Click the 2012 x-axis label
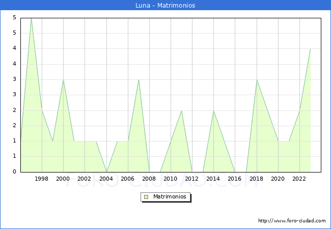This screenshot has width=331, height=229. (x=191, y=179)
